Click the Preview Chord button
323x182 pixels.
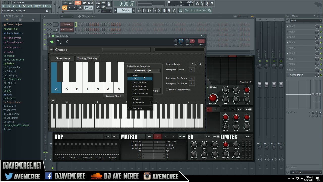point(113,96)
